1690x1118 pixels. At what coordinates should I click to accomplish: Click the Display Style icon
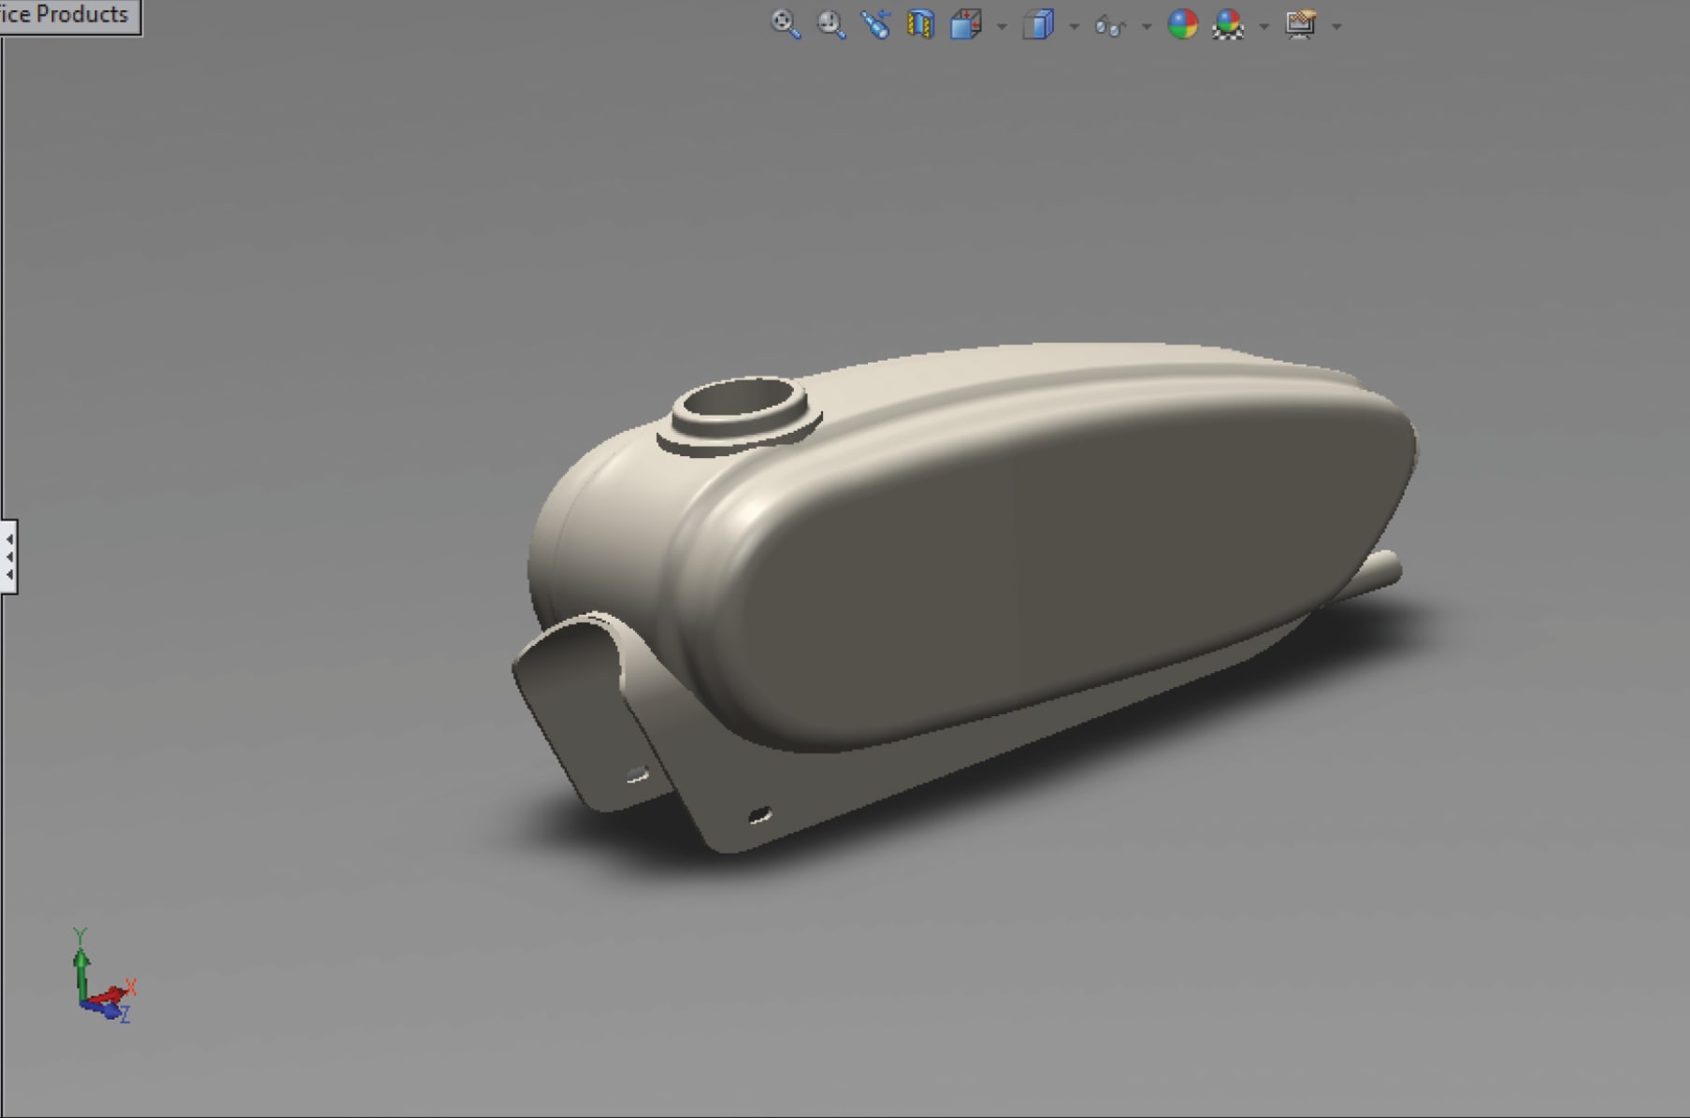pyautogui.click(x=1037, y=25)
